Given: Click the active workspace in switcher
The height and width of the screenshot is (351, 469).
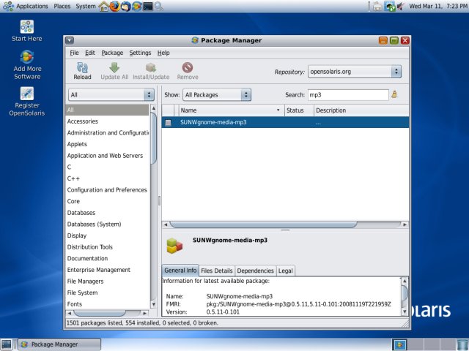Looking at the screenshot, I should [399, 344].
